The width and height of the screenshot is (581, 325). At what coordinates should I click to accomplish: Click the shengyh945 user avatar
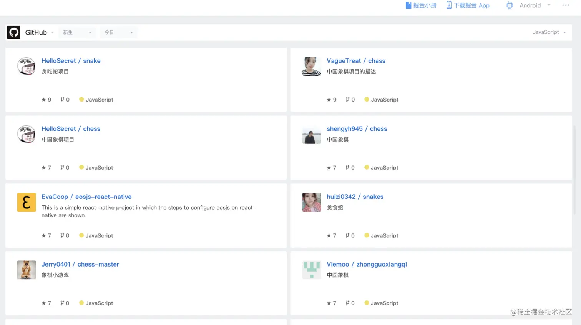[312, 135]
